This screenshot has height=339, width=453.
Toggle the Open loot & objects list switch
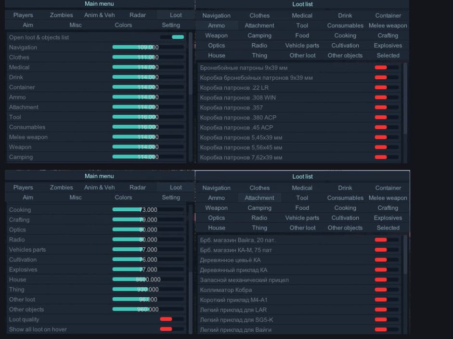[x=172, y=37]
